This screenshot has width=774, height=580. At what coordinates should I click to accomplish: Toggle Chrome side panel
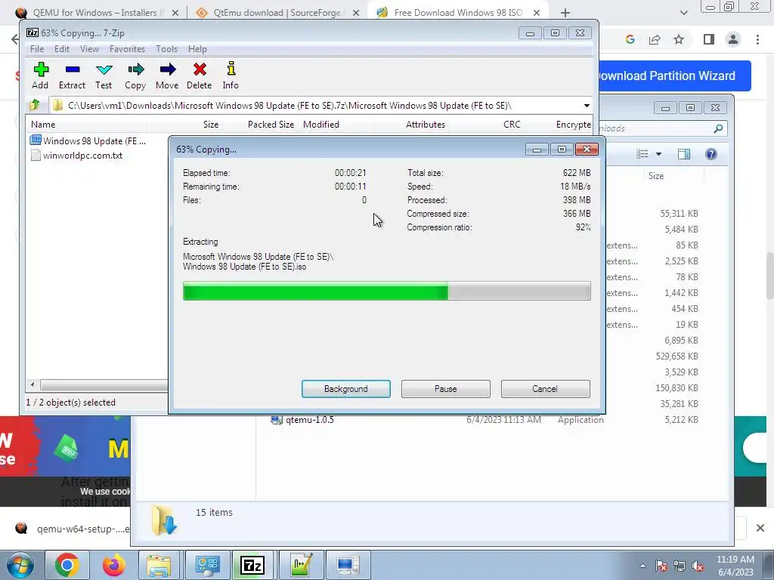point(709,39)
